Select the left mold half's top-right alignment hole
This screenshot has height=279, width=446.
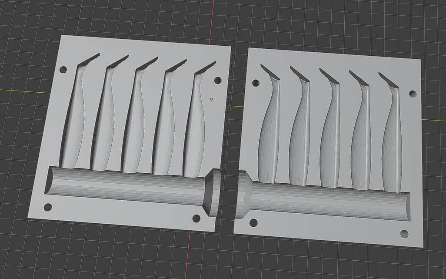218,80
